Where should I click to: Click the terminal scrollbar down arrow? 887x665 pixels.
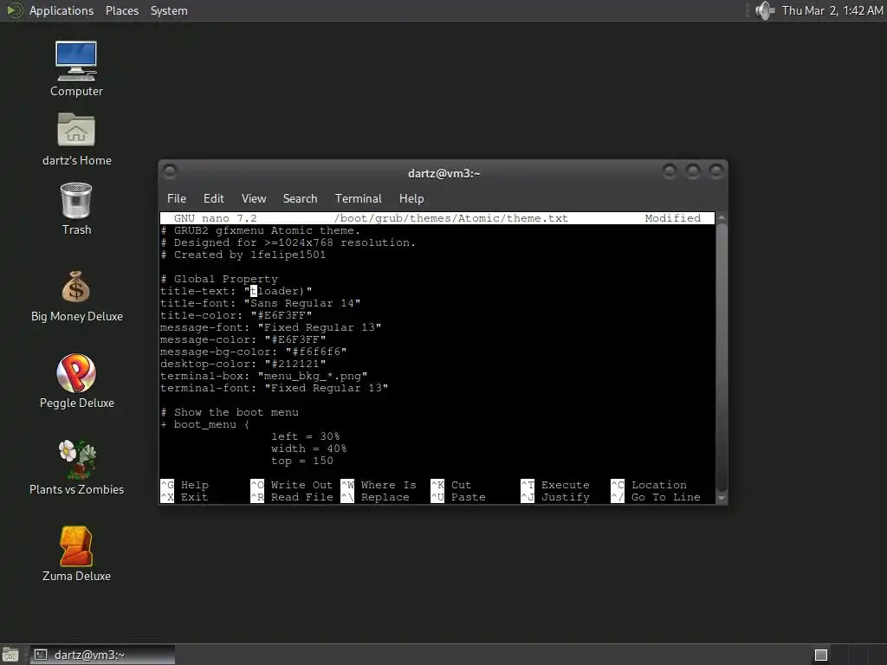tap(722, 498)
